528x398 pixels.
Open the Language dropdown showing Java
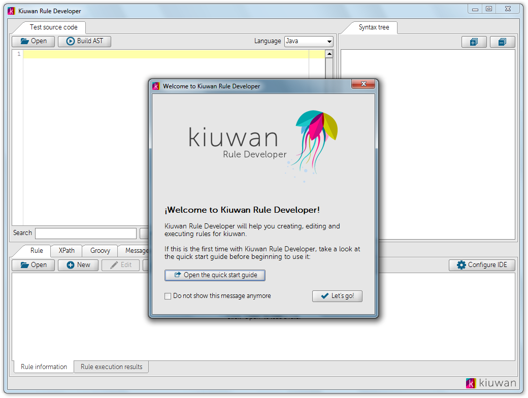(309, 41)
